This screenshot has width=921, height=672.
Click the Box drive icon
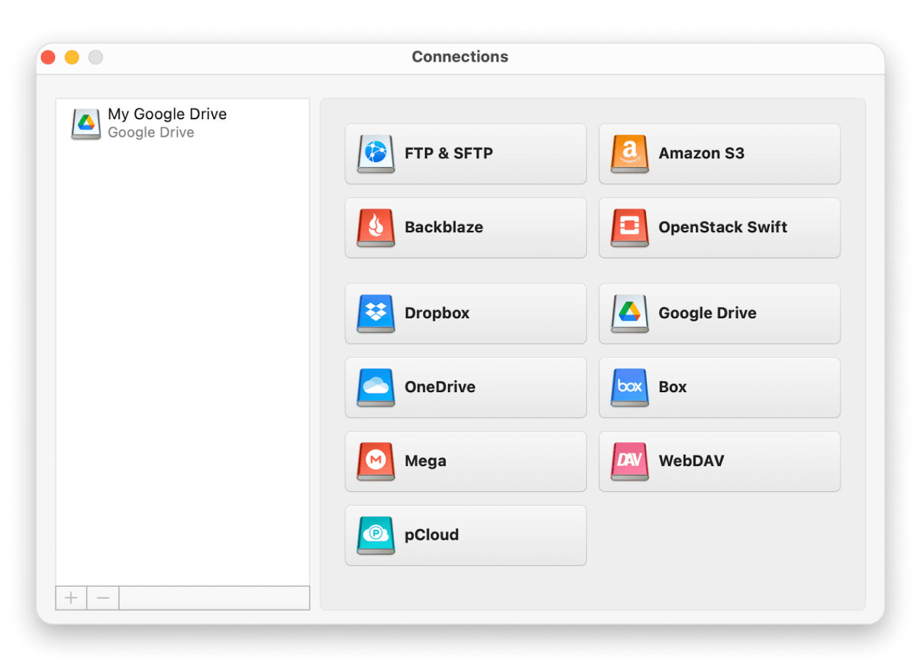point(629,387)
